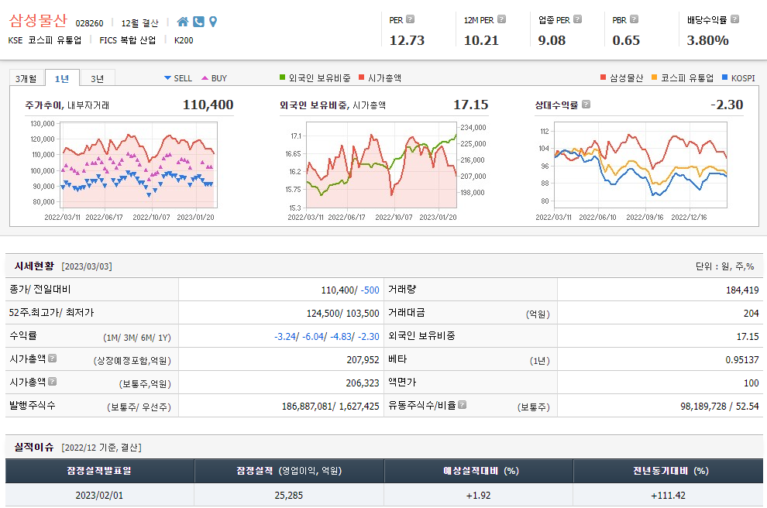Click the stock code 028260

point(90,23)
